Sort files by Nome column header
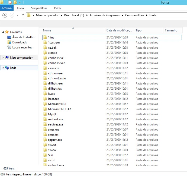 click(47, 30)
